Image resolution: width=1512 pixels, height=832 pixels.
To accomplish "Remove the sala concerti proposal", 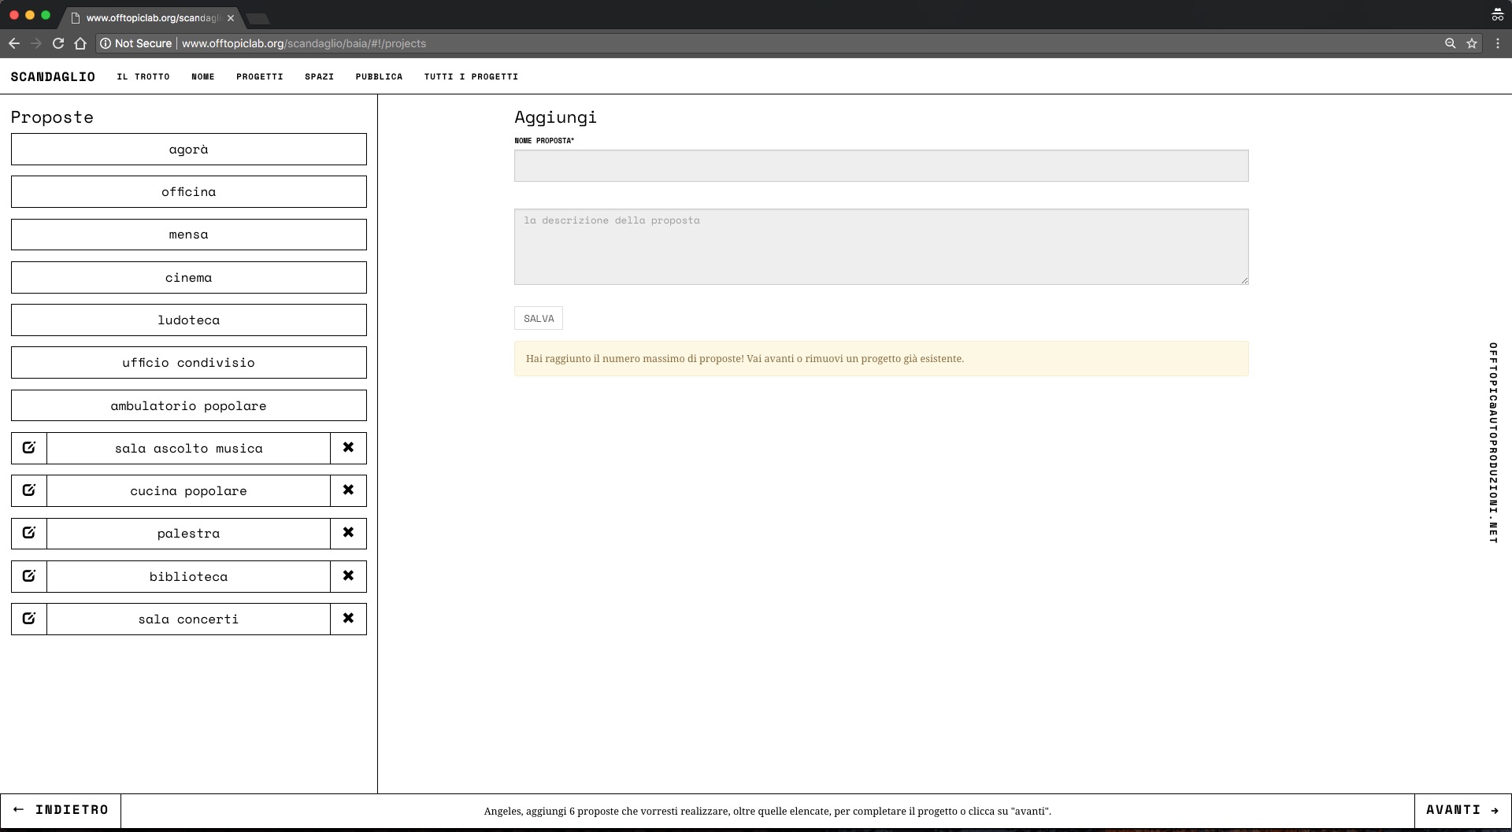I will coord(348,619).
